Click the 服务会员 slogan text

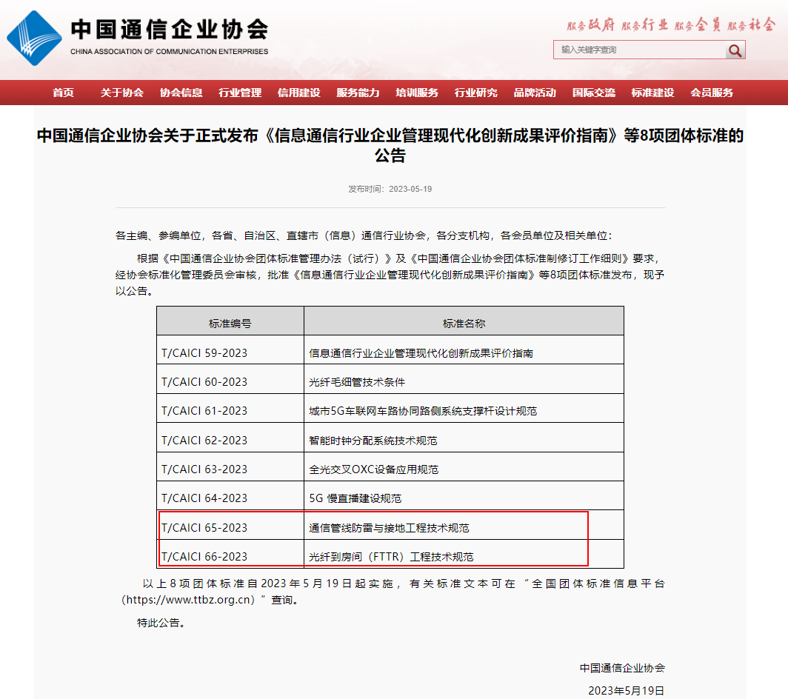(698, 24)
